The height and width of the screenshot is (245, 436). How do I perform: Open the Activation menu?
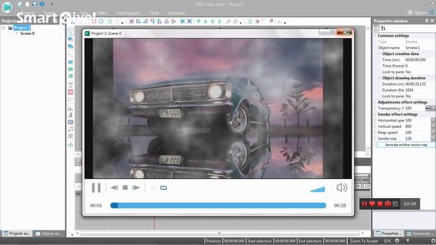176,13
